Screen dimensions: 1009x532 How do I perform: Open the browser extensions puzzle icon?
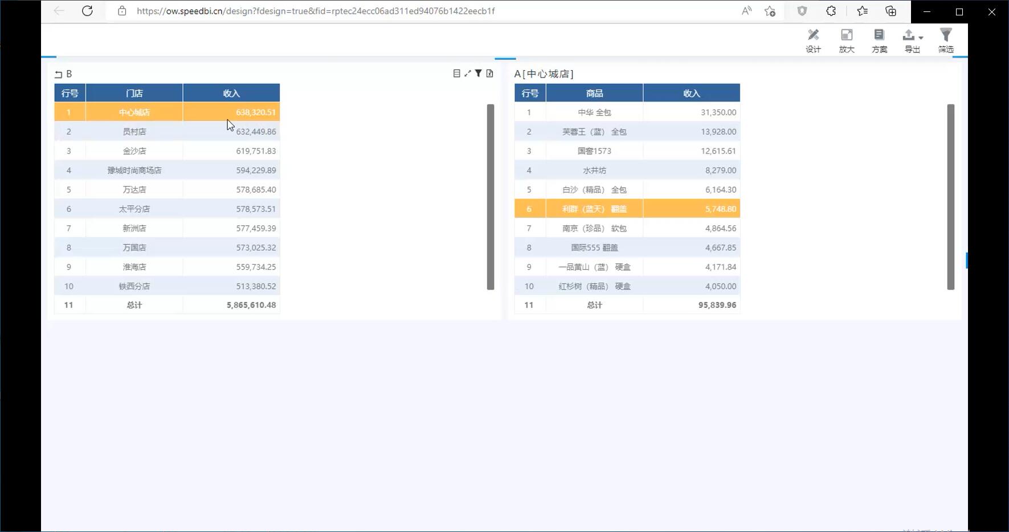click(831, 11)
